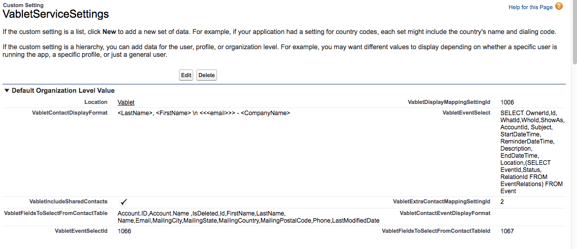Image resolution: width=577 pixels, height=249 pixels.
Task: Open the Vablet location link
Action: coord(126,102)
